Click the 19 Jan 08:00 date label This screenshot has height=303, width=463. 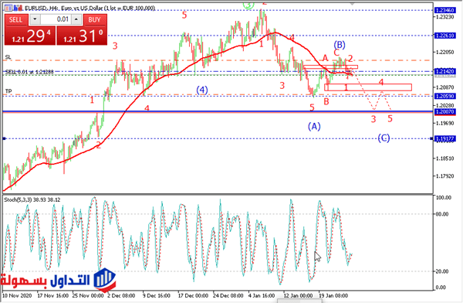coord(333,295)
